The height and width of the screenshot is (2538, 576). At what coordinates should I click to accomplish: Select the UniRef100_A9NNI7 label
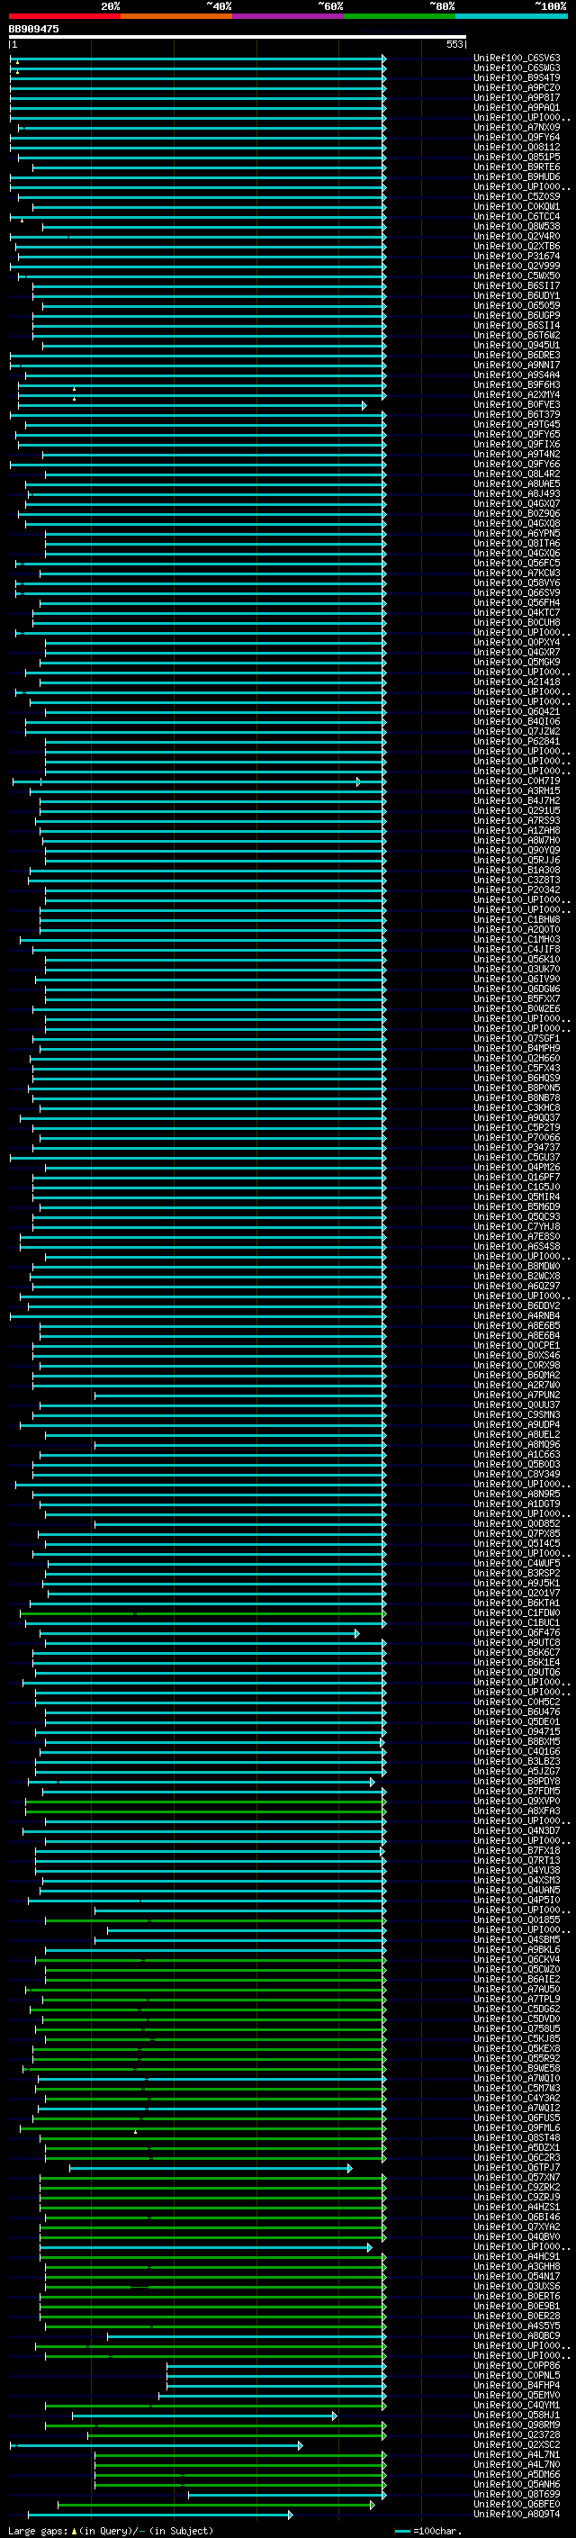pyautogui.click(x=517, y=365)
